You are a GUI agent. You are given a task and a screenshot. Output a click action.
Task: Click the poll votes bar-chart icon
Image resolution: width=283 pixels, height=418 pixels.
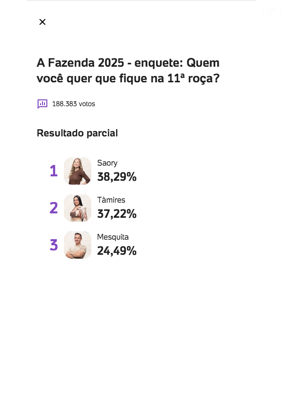click(x=42, y=104)
